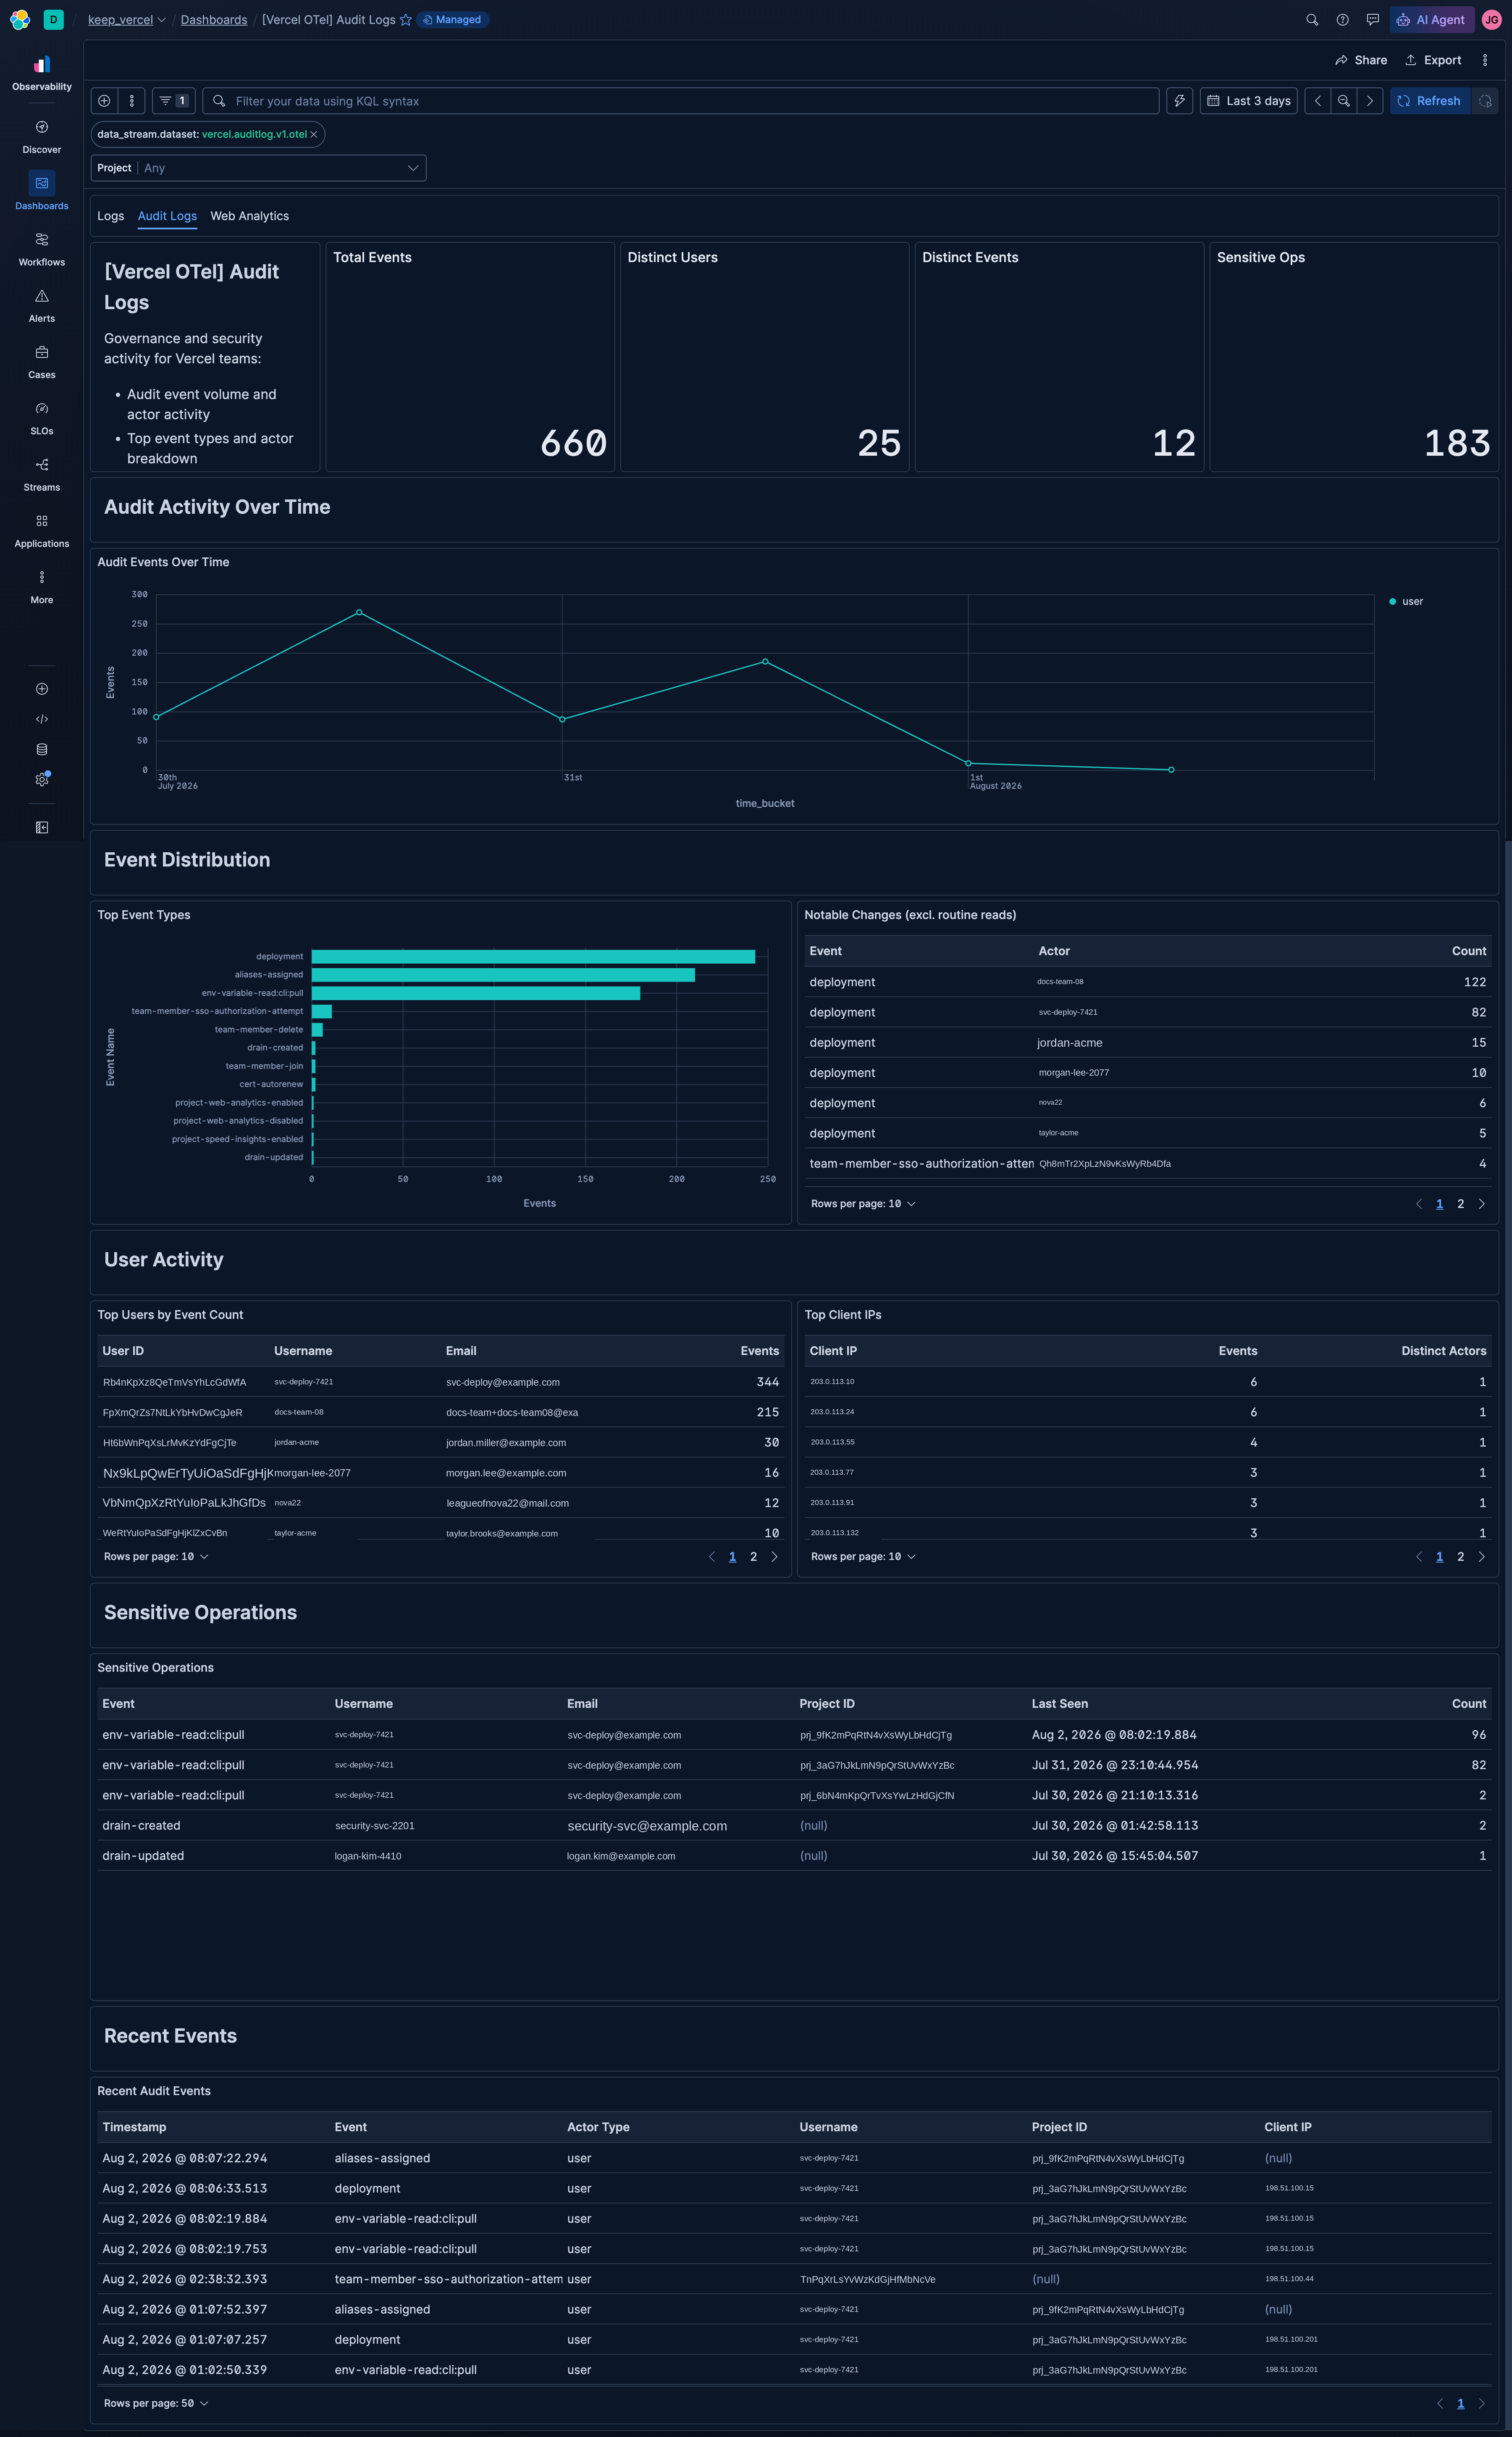Open the auto-refresh options next to Refresh

pyautogui.click(x=1485, y=101)
